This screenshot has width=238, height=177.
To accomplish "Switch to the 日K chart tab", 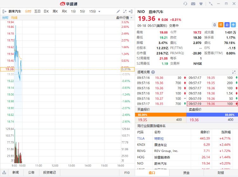I will coord(46,11).
